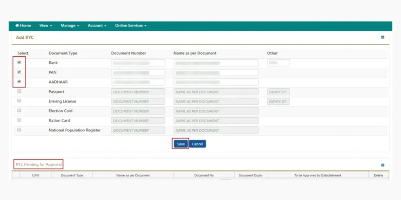The image size is (401, 200).
Task: Uncheck the PAN document checkbox
Action: [x=19, y=72]
